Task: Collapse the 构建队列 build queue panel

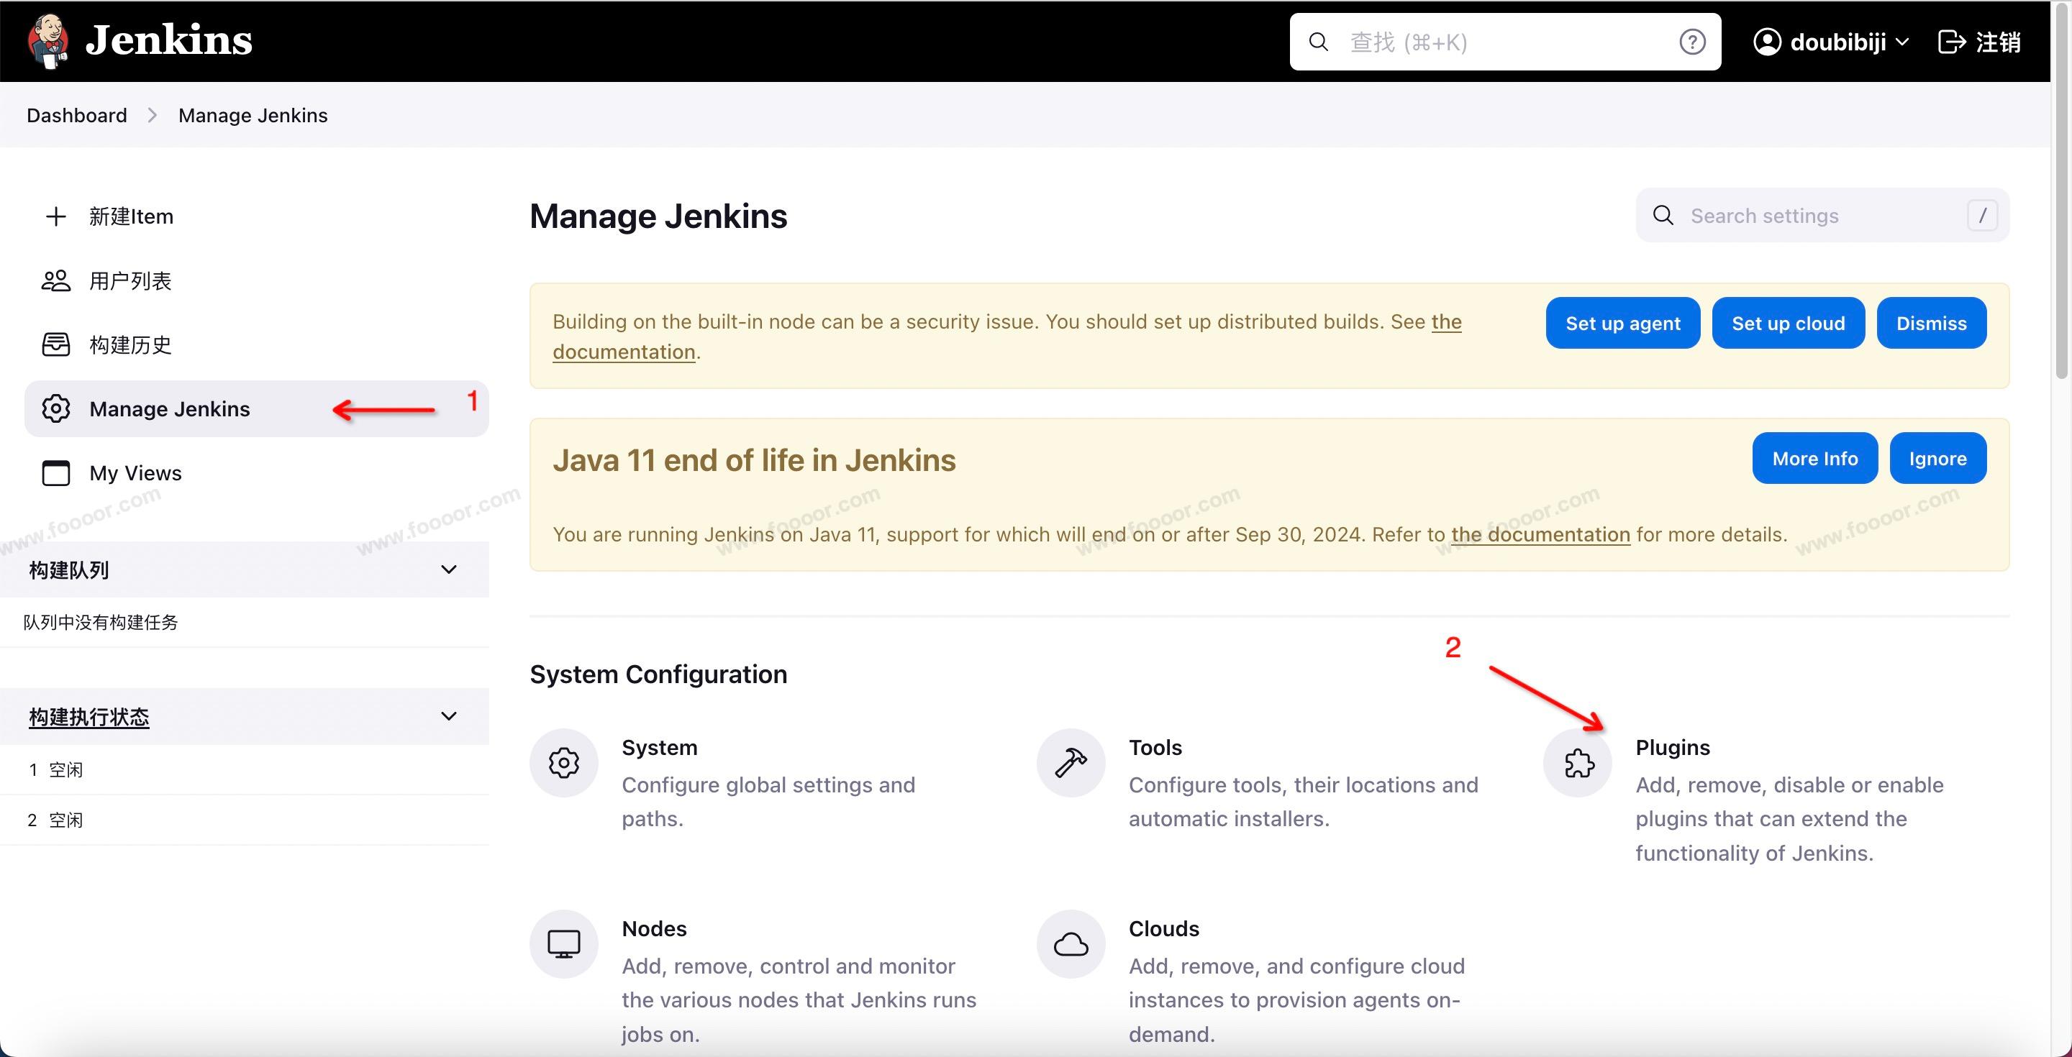Action: click(449, 570)
